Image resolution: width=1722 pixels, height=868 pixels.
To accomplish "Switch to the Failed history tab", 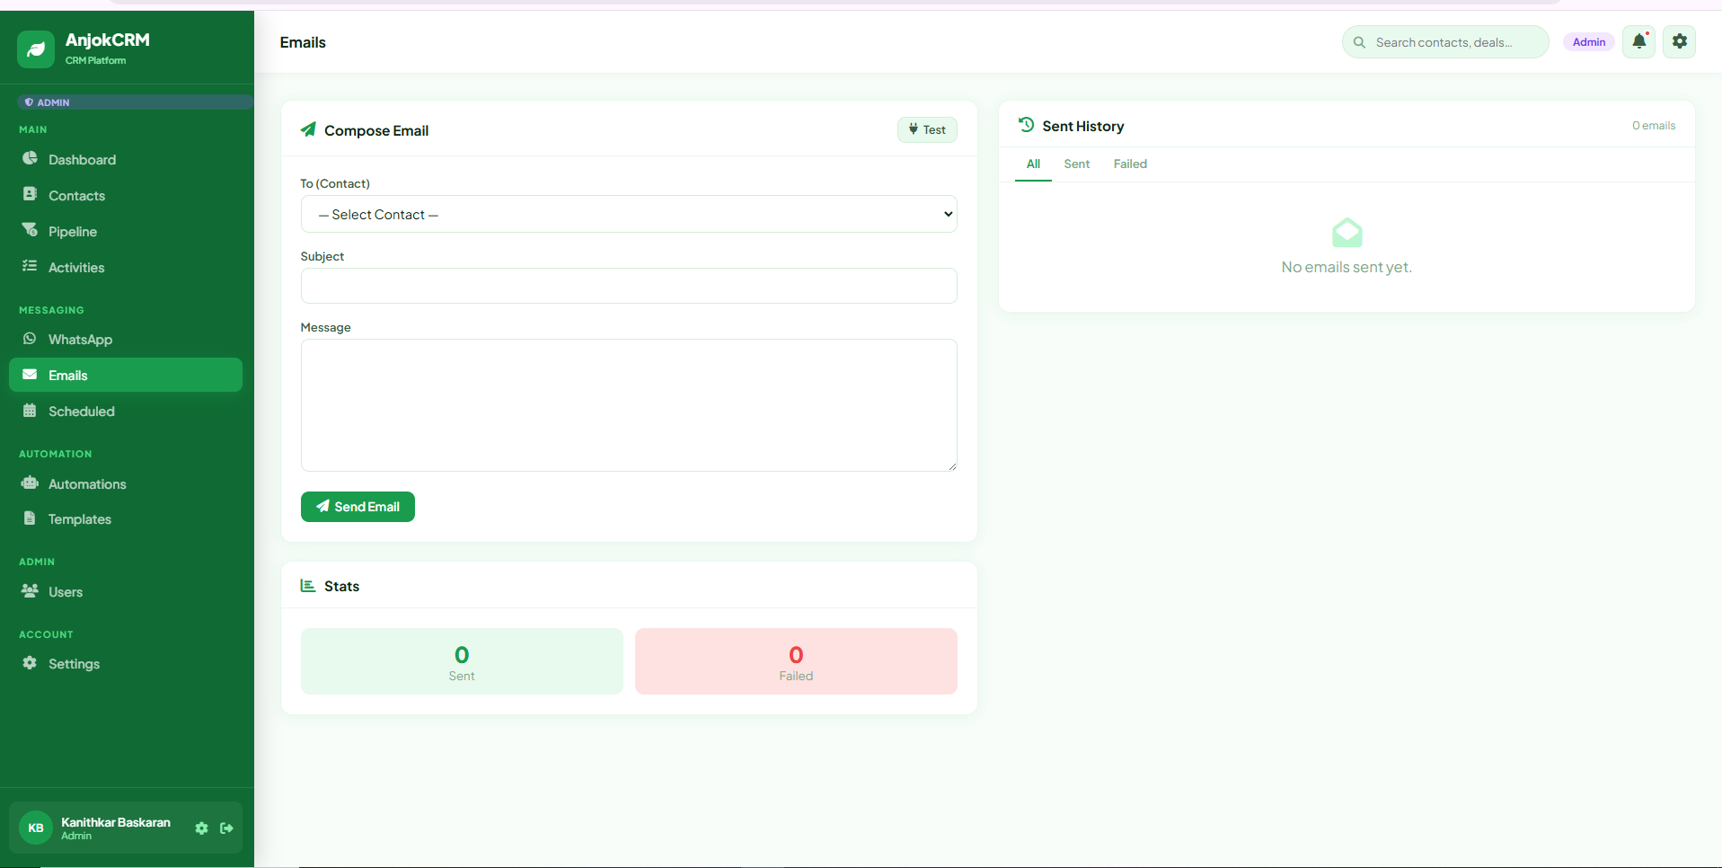I will [1129, 164].
